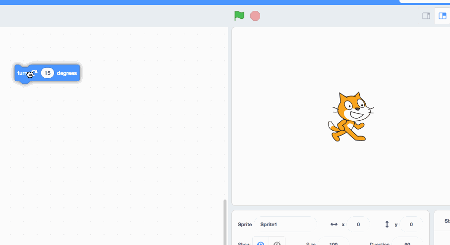Click the vertical arrows y icon
The width and height of the screenshot is (450, 245).
(x=387, y=224)
